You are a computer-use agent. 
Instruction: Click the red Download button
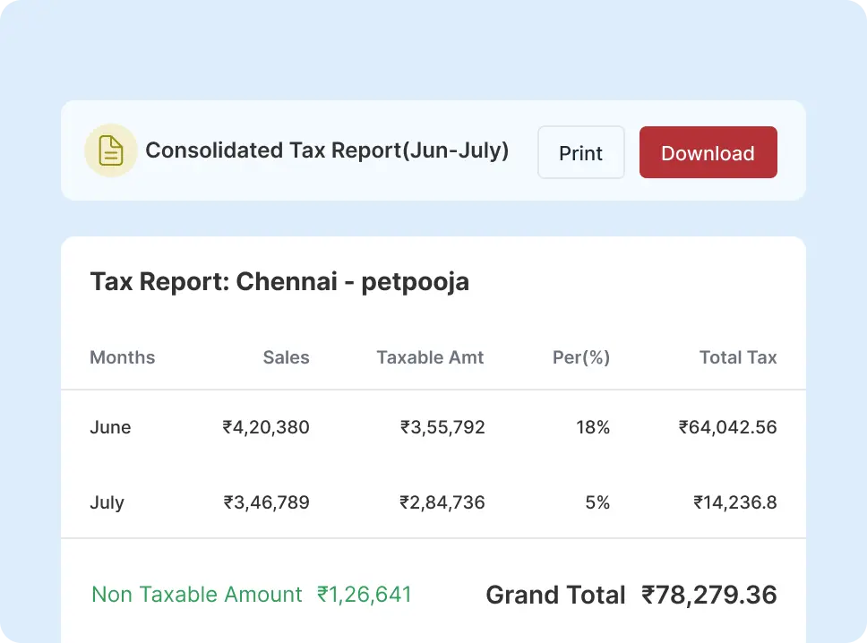pos(708,153)
